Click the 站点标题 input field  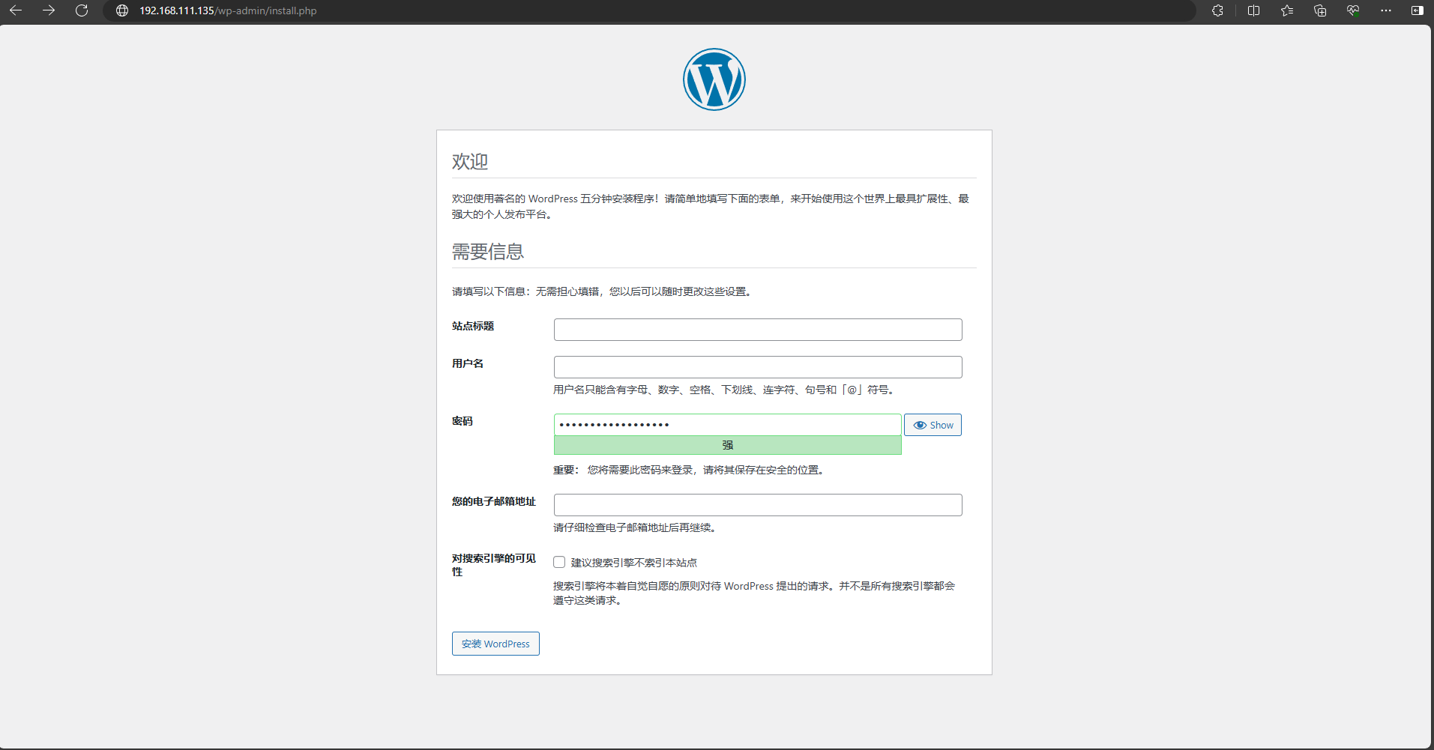[x=758, y=330]
